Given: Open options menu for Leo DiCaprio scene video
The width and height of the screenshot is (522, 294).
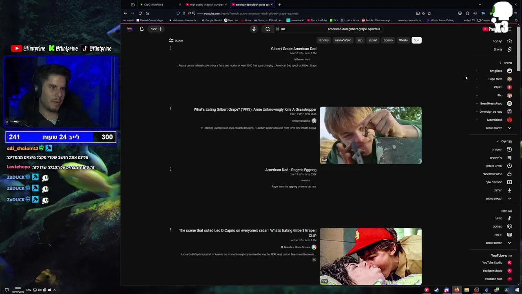Looking at the screenshot, I should [x=171, y=230].
